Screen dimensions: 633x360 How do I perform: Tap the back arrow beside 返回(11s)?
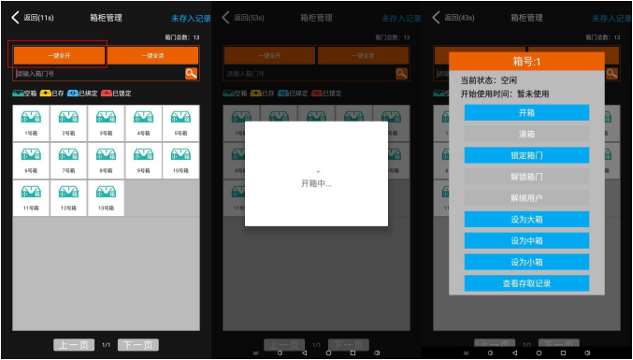click(15, 18)
